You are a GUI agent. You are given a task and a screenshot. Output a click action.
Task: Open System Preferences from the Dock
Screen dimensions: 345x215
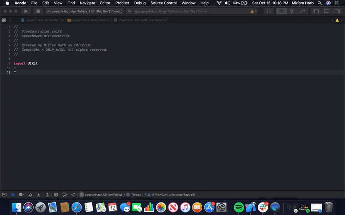tap(221, 207)
